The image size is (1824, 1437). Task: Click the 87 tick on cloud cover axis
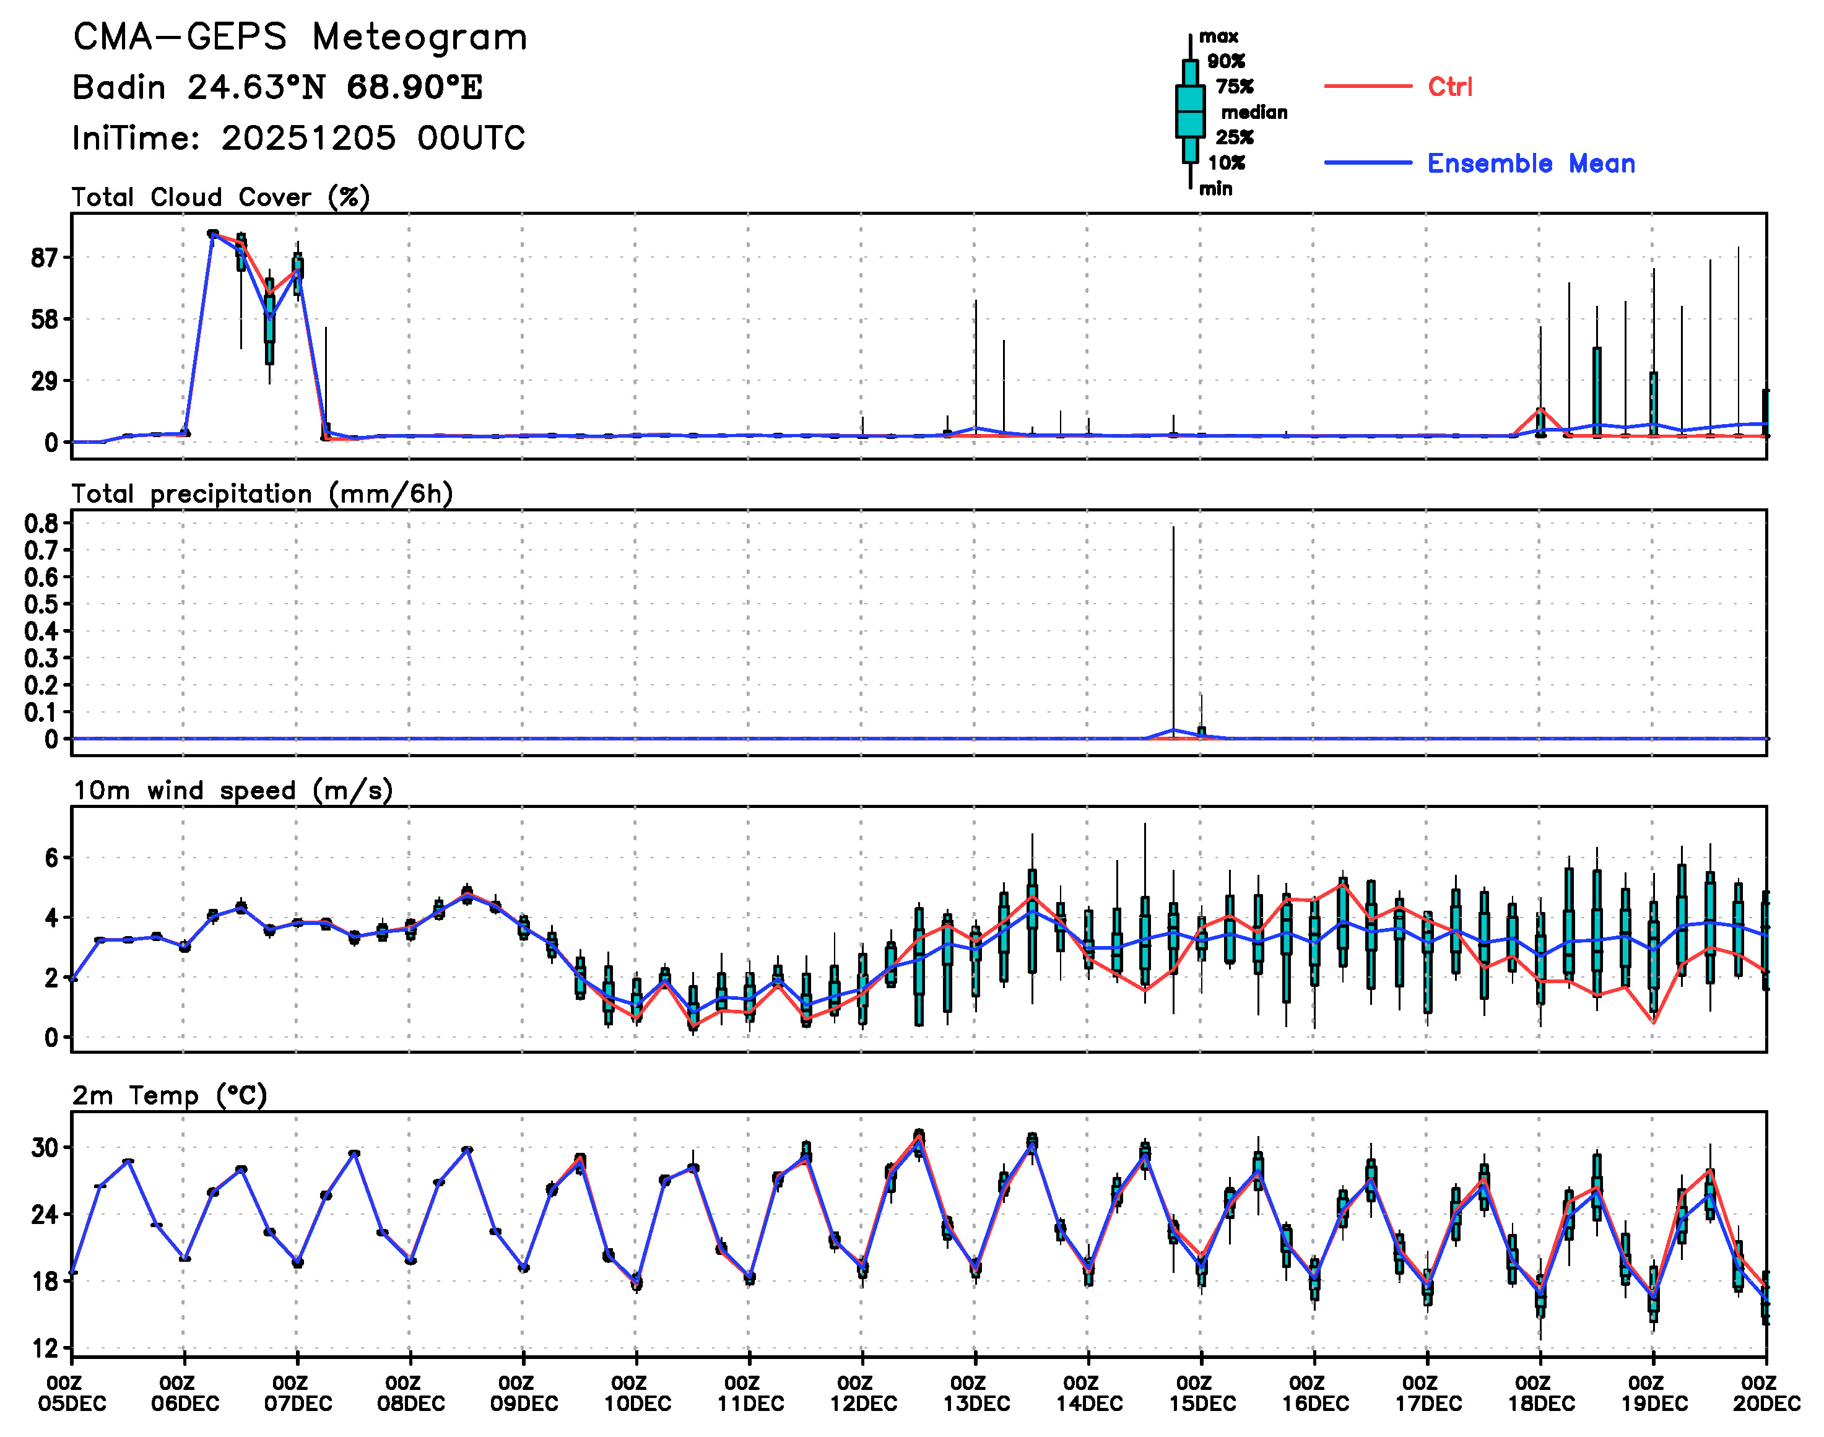coord(44,258)
